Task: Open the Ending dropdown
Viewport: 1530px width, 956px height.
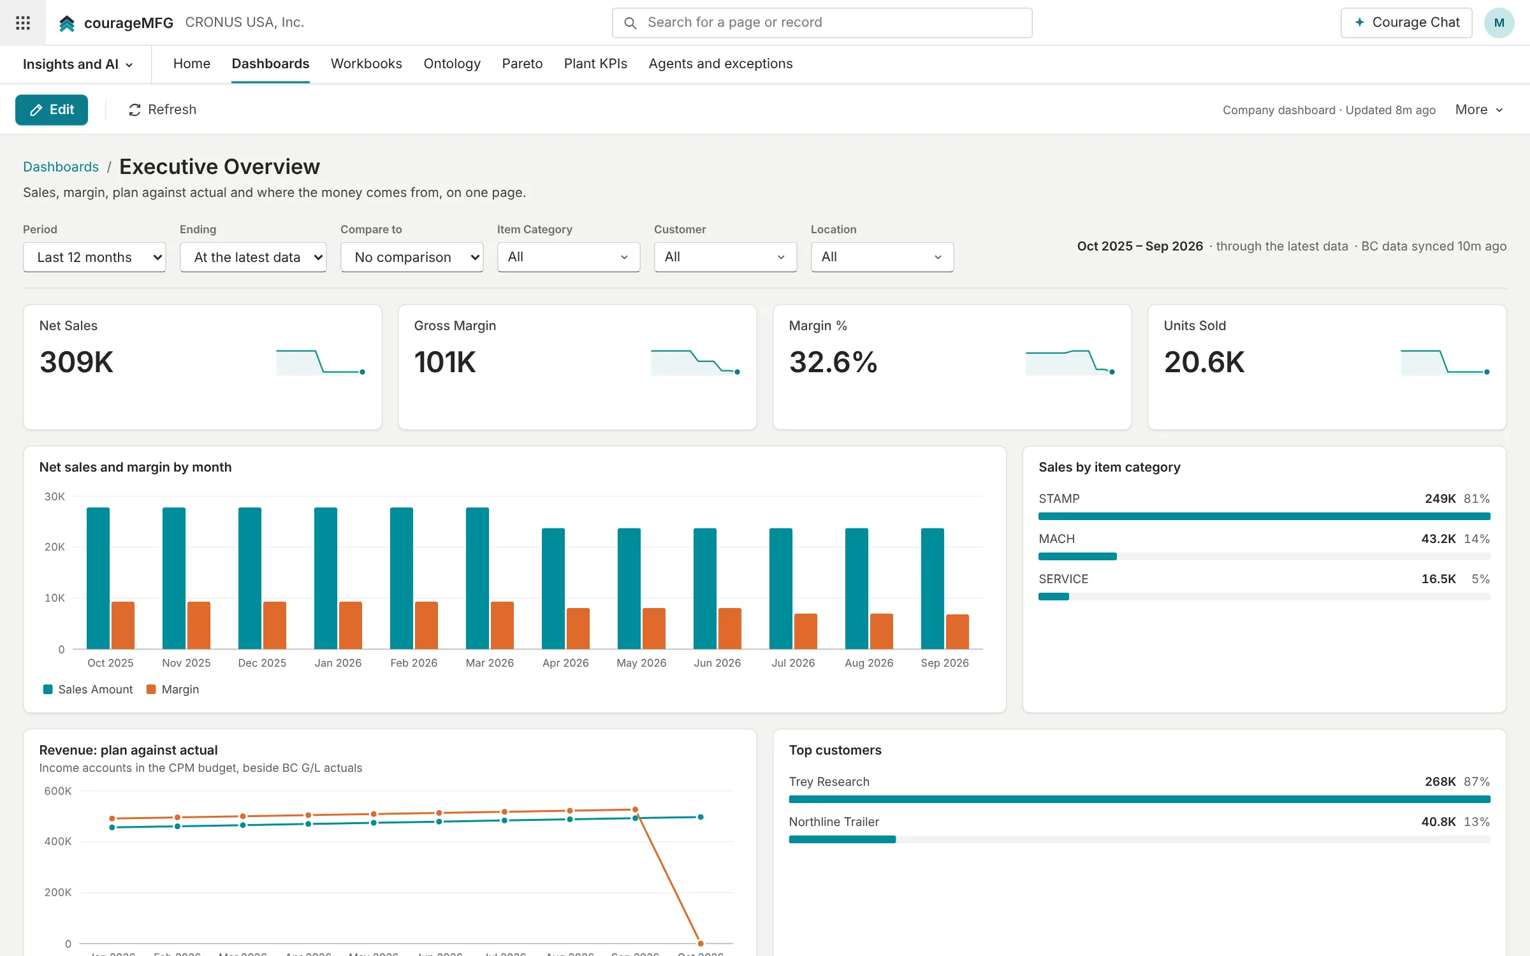Action: point(253,257)
